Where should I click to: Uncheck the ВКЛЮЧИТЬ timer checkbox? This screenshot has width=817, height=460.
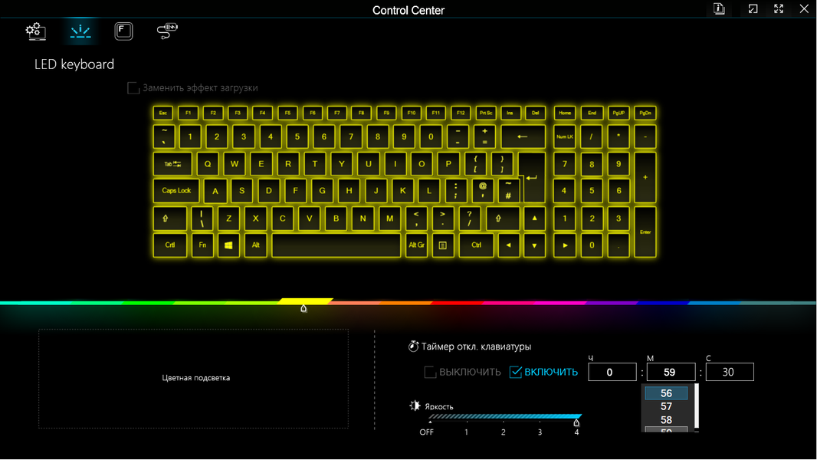(x=515, y=372)
